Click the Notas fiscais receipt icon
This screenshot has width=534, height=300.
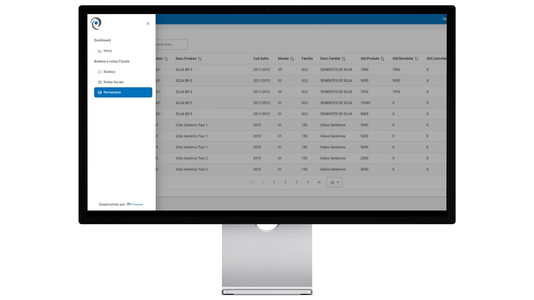click(100, 82)
